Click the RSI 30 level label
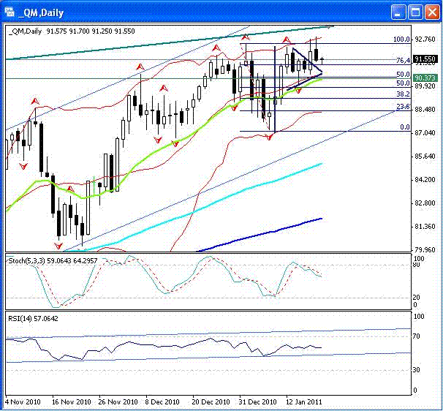 tap(417, 370)
